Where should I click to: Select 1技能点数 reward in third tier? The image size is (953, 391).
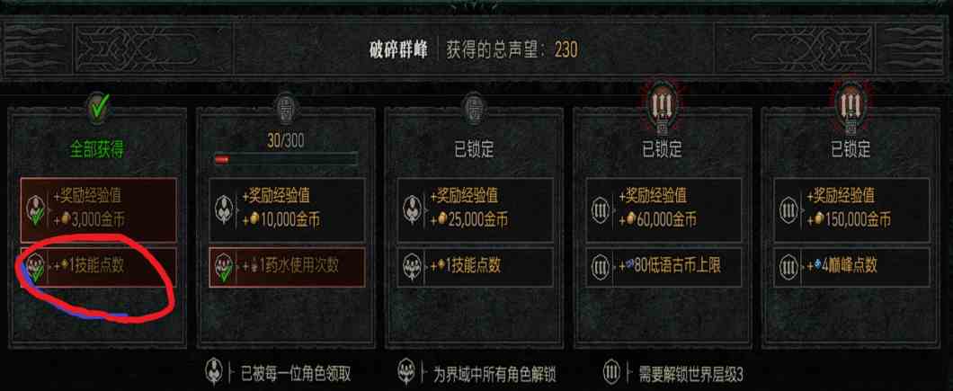coord(476,267)
